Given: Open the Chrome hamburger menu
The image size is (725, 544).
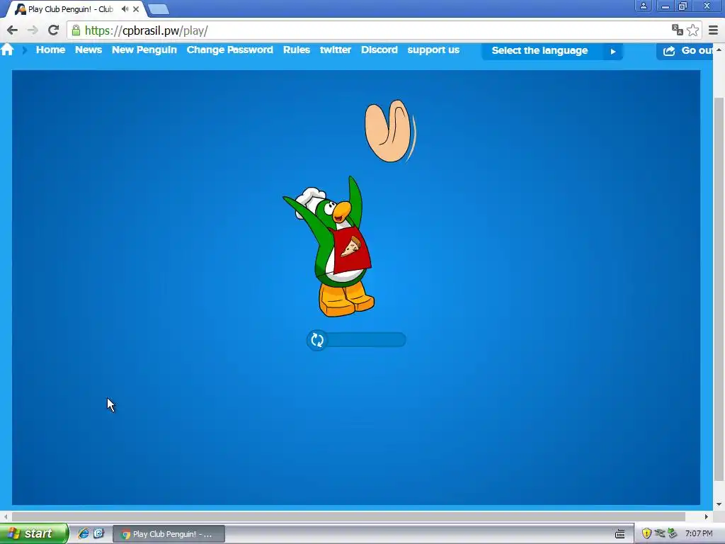Looking at the screenshot, I should click(714, 30).
